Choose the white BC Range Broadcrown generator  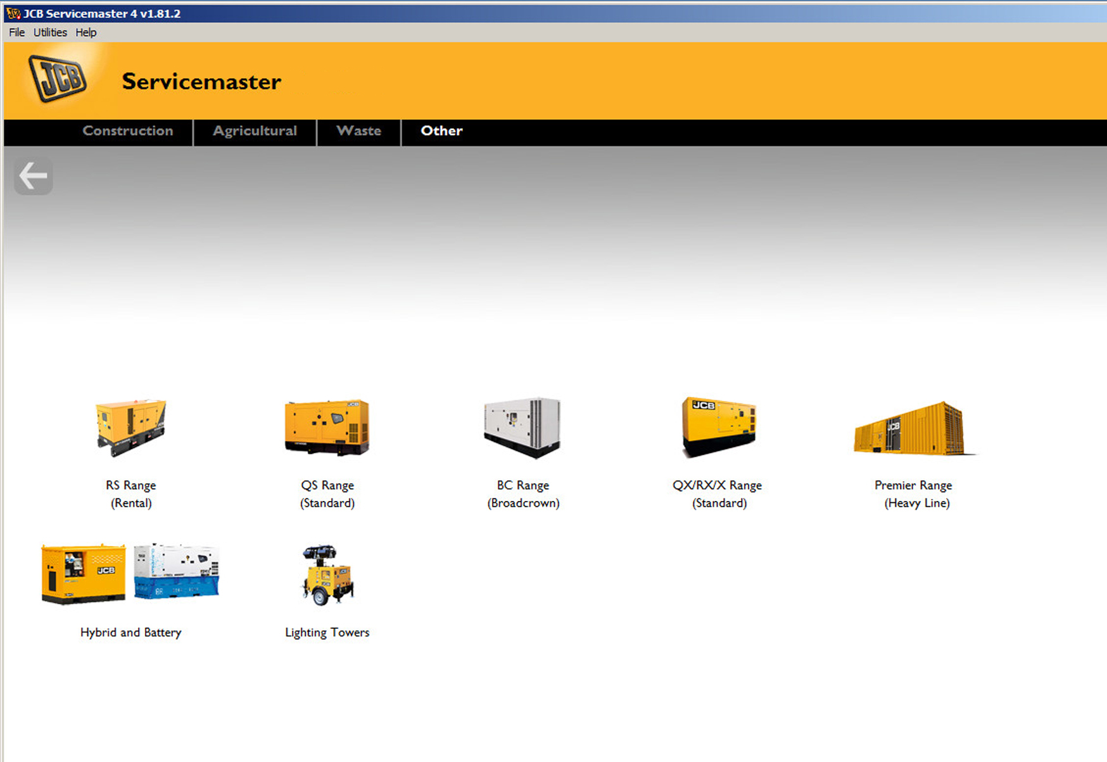point(522,427)
